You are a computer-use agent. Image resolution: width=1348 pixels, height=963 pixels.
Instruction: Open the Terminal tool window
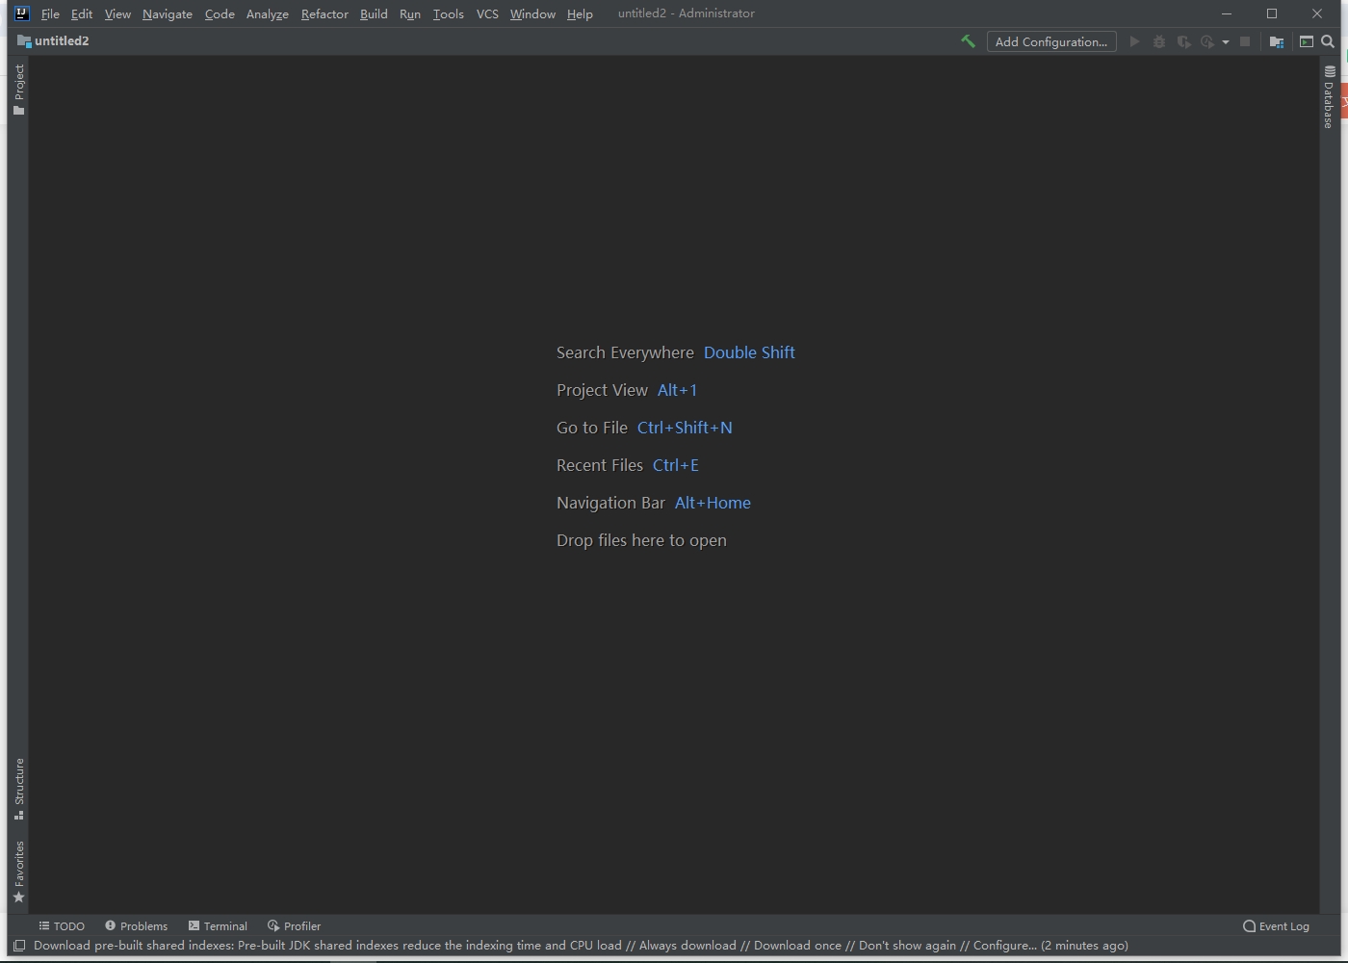point(219,925)
